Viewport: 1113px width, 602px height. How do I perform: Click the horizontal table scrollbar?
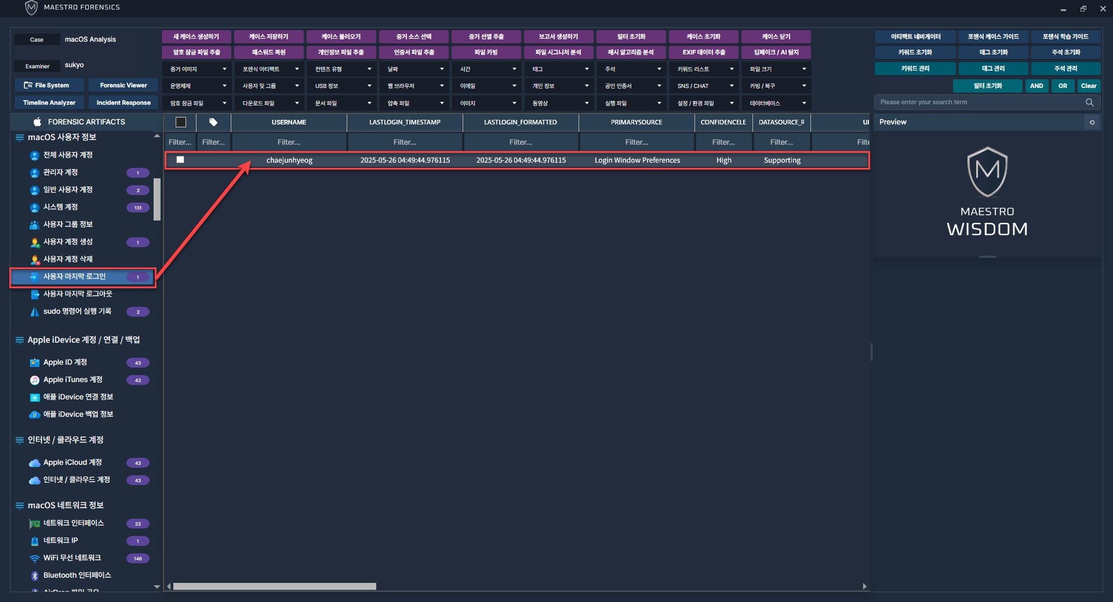click(275, 586)
